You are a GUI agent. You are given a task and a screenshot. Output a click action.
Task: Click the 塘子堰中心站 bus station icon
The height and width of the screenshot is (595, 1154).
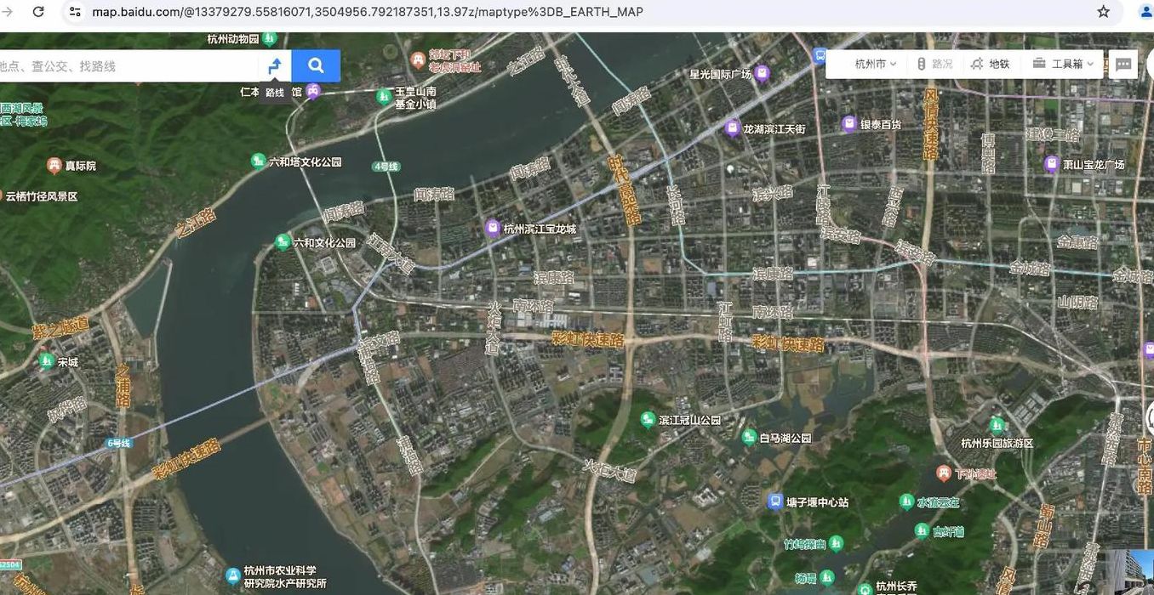[x=775, y=501]
